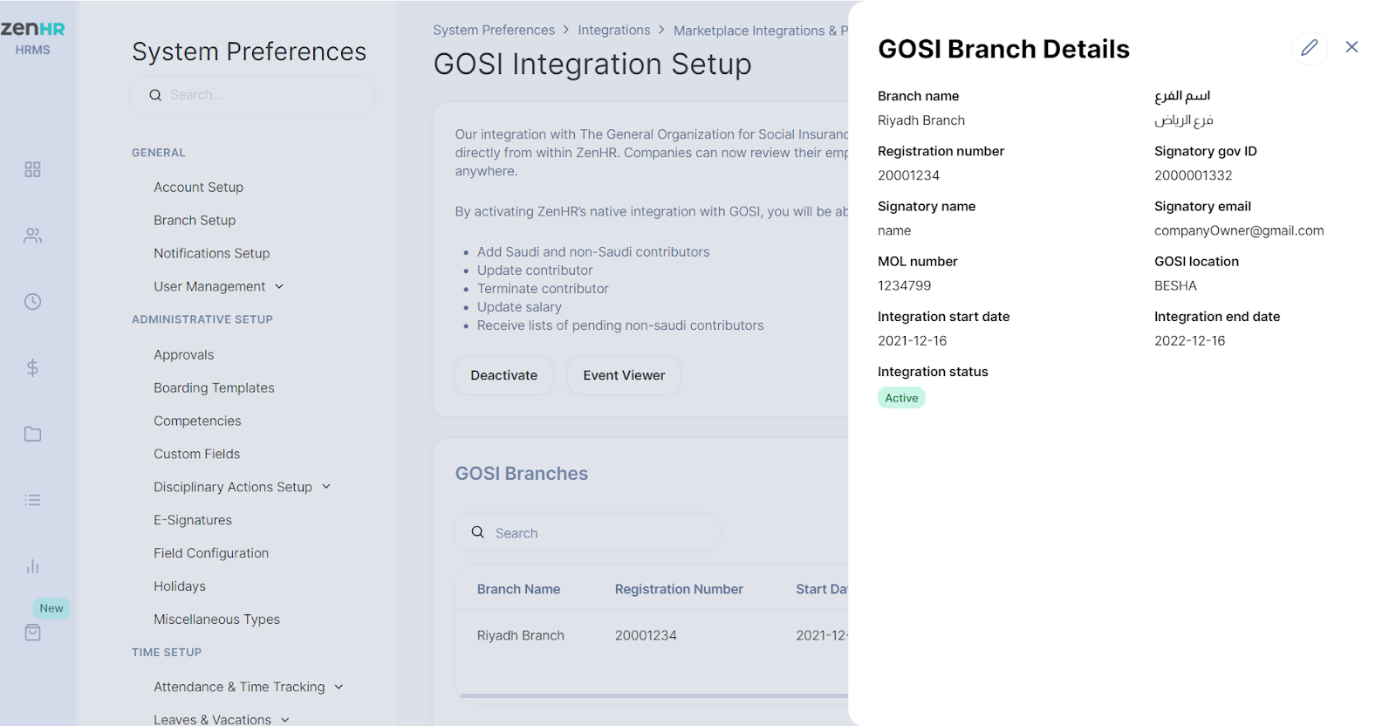Click the magnifier icon in System Preferences search
Image resolution: width=1396 pixels, height=726 pixels.
pos(155,95)
